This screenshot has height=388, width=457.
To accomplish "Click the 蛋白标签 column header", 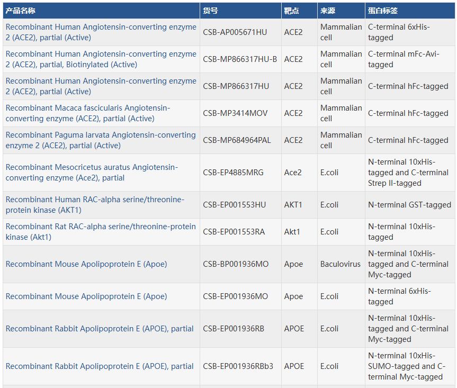I will (x=383, y=11).
